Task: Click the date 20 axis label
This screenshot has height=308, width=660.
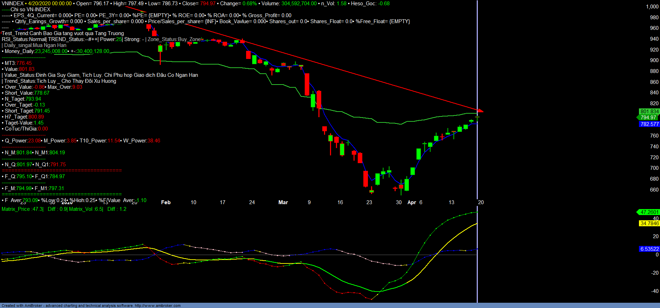Action: click(481, 202)
